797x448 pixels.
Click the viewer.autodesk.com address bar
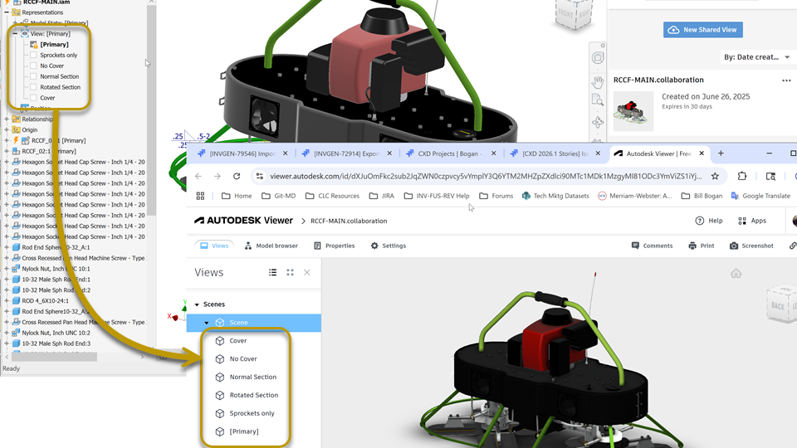(486, 176)
